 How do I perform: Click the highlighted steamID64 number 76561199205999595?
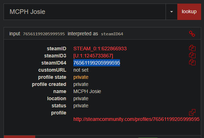tap(96, 63)
